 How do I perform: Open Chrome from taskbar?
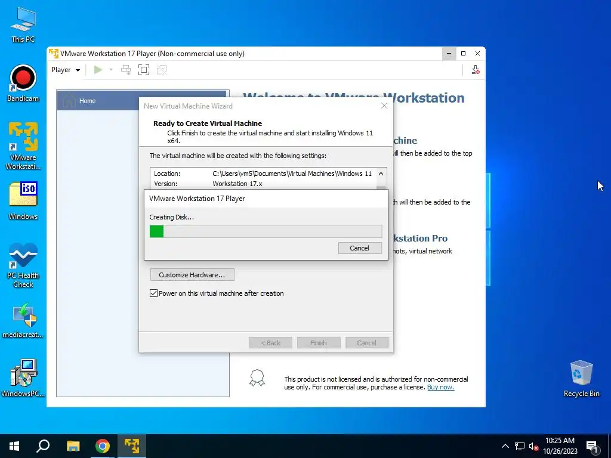point(103,446)
